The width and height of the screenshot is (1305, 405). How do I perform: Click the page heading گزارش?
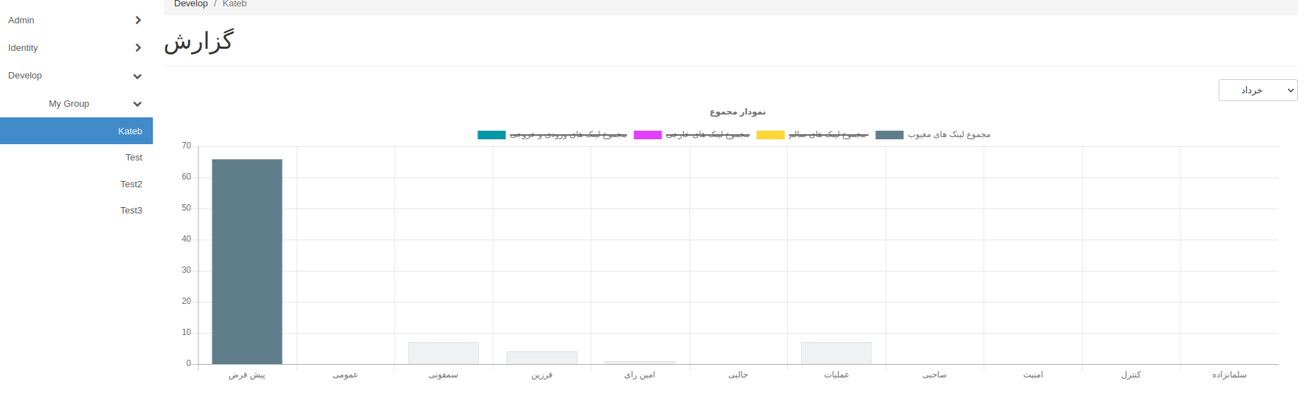coord(198,42)
